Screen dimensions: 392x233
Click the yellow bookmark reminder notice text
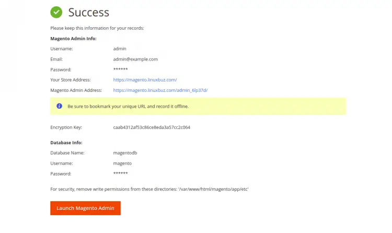point(128,106)
